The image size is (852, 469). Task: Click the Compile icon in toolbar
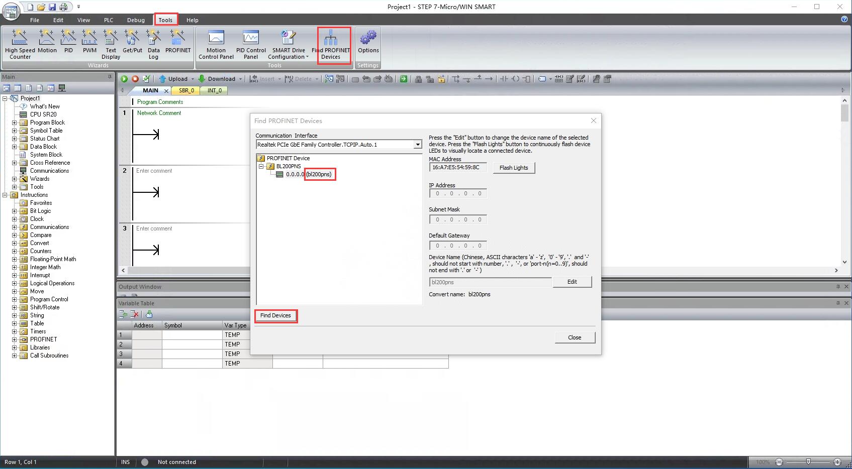click(x=146, y=79)
